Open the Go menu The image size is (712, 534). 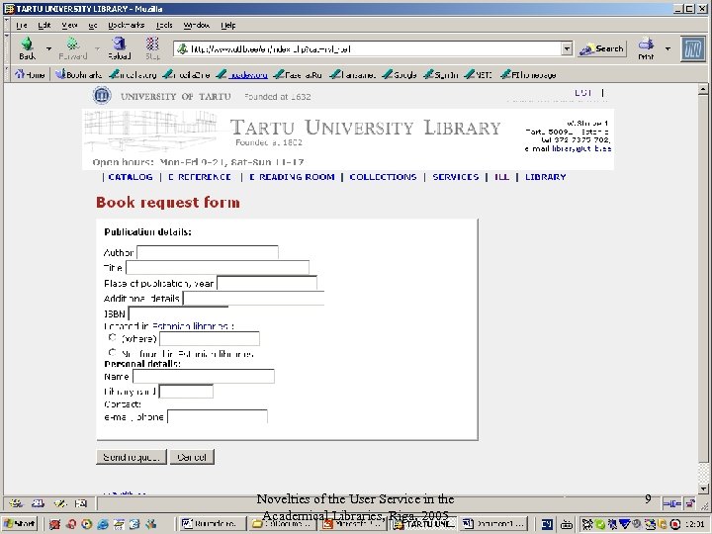(x=93, y=25)
